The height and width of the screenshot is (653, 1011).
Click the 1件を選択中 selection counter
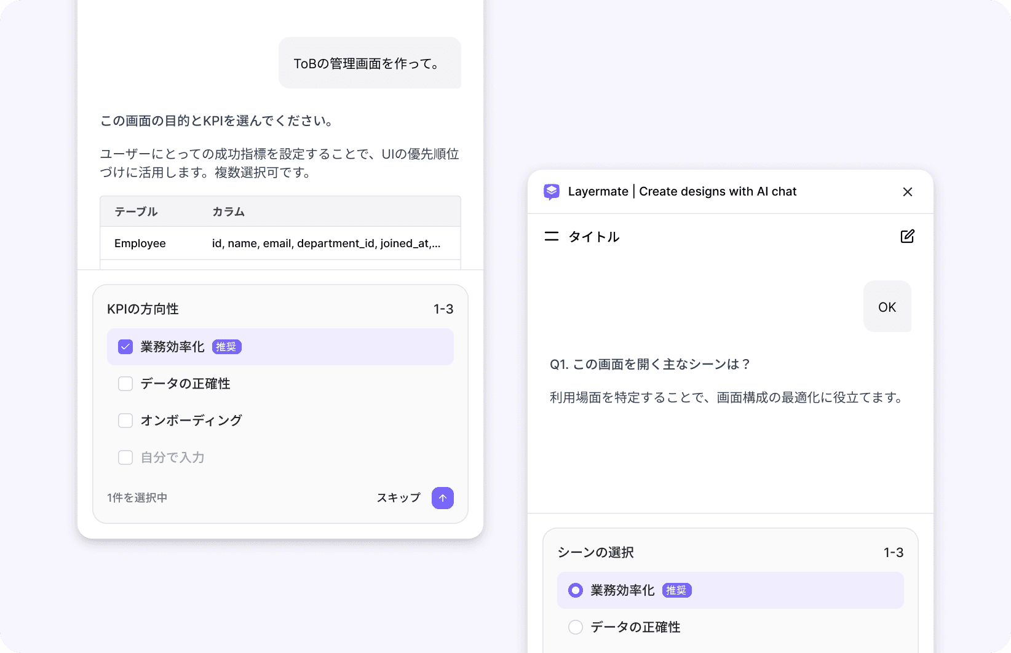pyautogui.click(x=137, y=497)
